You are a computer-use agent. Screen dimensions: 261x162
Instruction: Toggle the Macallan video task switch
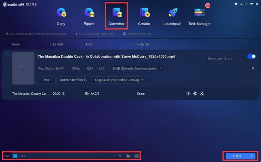tap(251, 57)
